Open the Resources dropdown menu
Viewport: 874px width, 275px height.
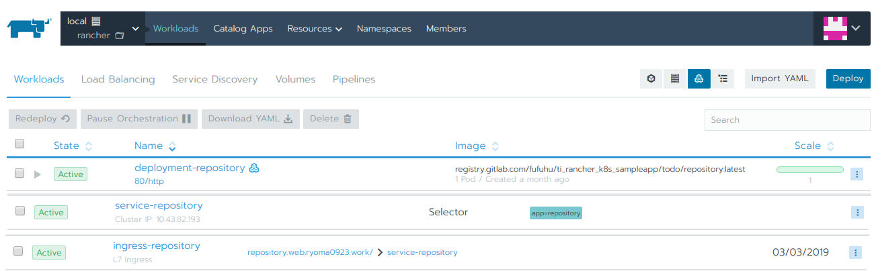pos(315,29)
